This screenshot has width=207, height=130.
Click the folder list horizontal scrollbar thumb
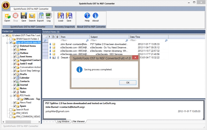18,122
